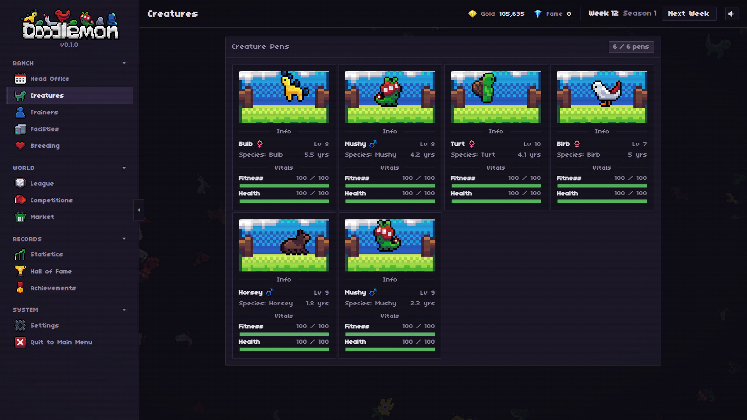Open the Trainers page
The width and height of the screenshot is (747, 420).
pos(70,112)
